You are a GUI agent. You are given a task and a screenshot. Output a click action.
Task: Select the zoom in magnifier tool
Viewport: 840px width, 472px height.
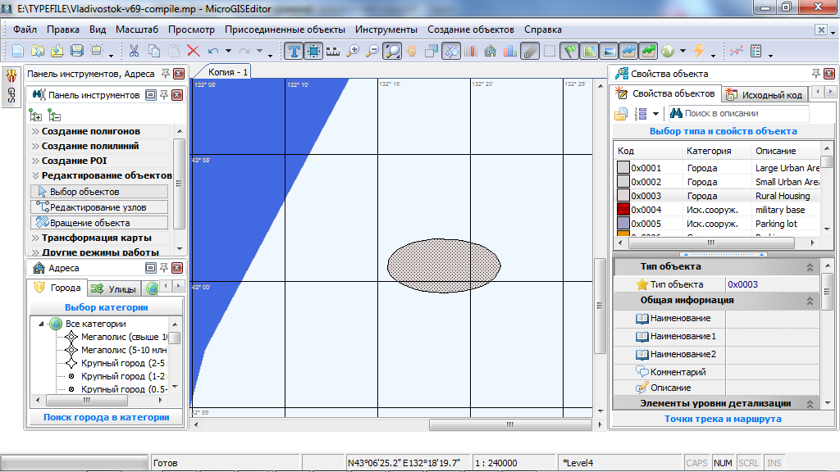click(x=353, y=51)
